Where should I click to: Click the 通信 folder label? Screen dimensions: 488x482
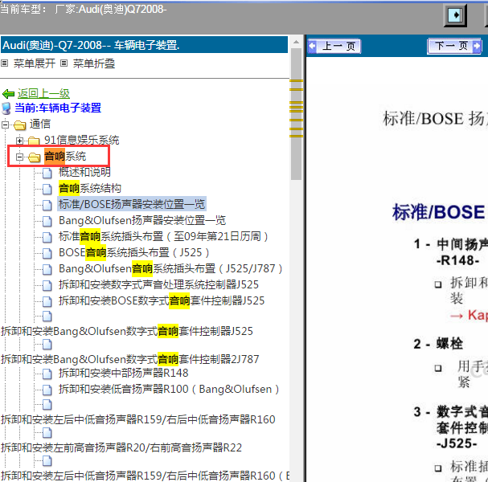click(x=40, y=124)
